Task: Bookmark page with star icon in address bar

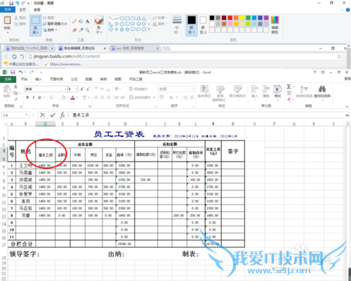Action: (339, 56)
